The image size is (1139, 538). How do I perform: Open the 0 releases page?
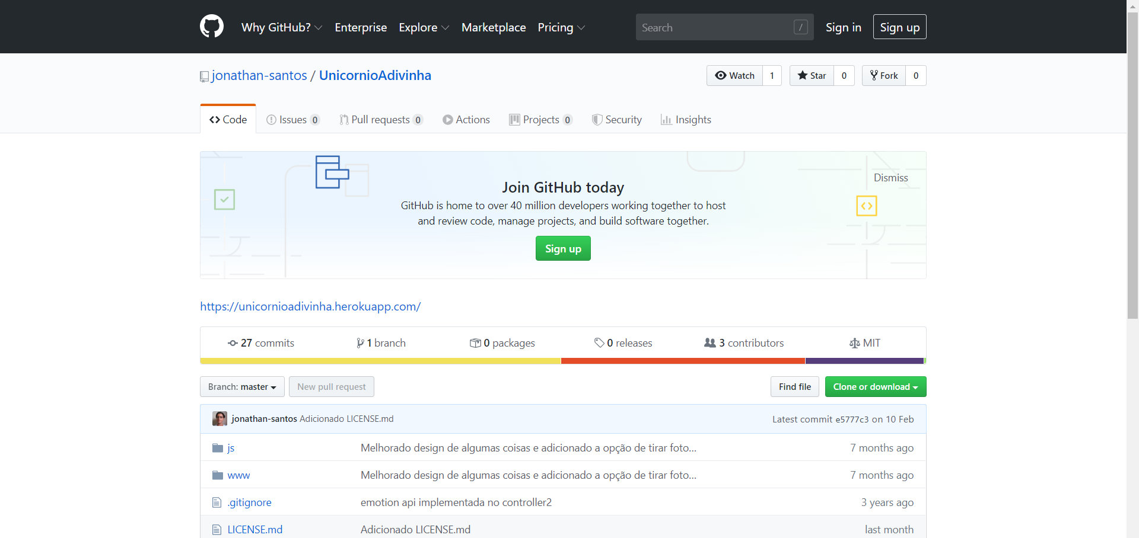coord(623,343)
